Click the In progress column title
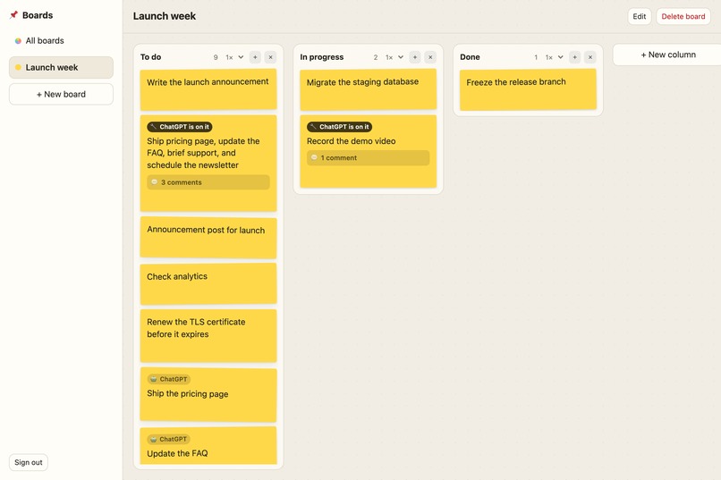Viewport: 721px width, 480px height. pyautogui.click(x=322, y=57)
